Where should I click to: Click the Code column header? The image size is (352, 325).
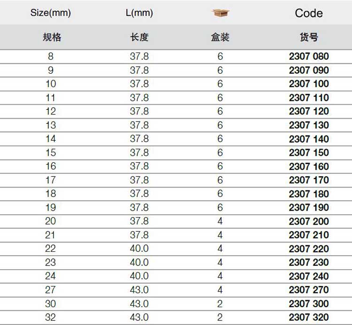point(309,13)
